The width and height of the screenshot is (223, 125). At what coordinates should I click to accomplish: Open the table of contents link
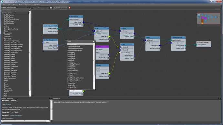coord(7,118)
